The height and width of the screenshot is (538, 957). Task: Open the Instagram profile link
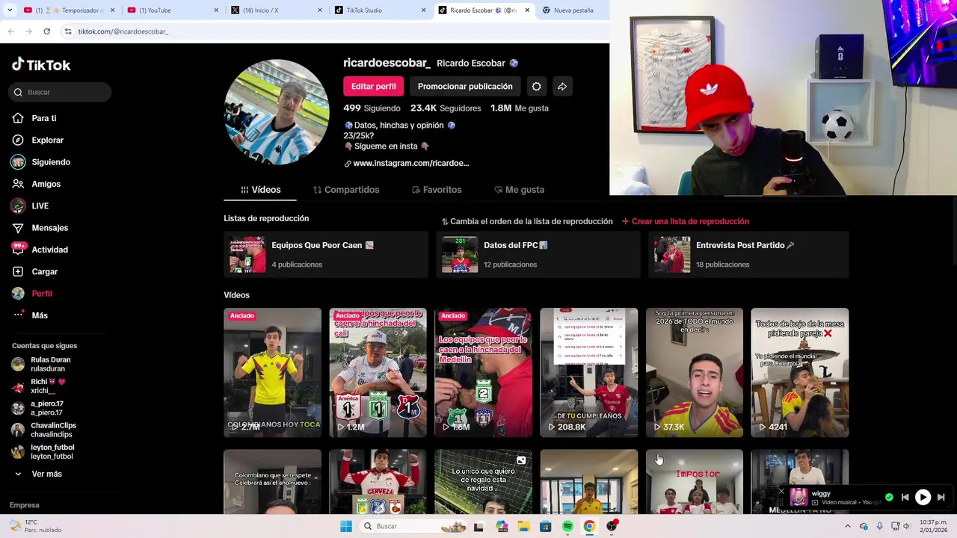coord(410,164)
